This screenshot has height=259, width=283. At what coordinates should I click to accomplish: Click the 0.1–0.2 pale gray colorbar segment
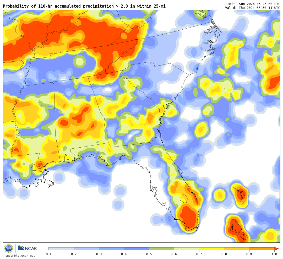click(61, 249)
